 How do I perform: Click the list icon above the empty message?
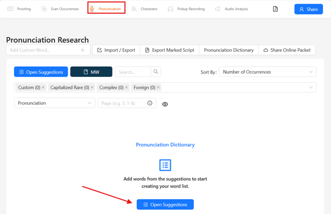point(165,165)
